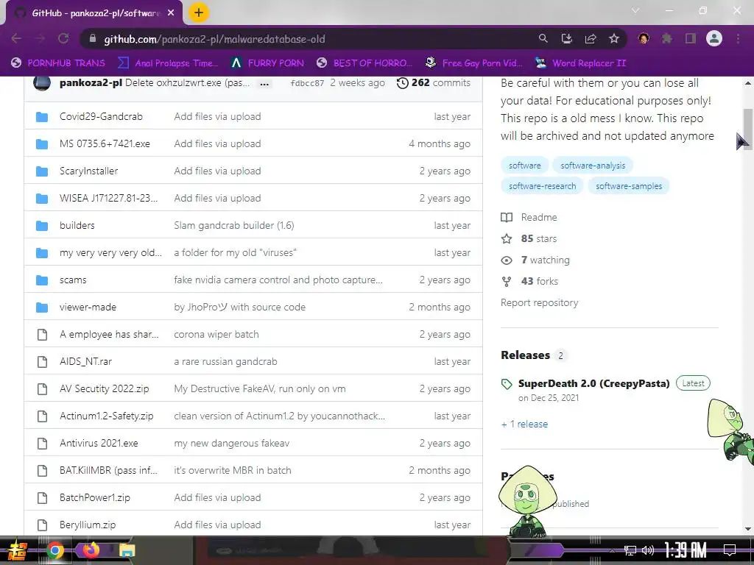The width and height of the screenshot is (754, 565).
Task: Click the volume speaker tray icon
Action: coord(648,550)
